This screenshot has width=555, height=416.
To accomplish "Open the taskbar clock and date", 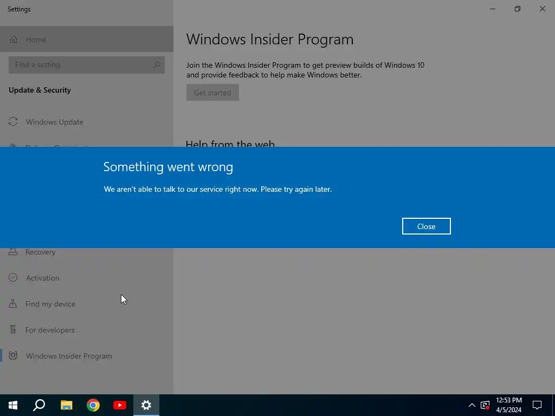I will pos(508,405).
